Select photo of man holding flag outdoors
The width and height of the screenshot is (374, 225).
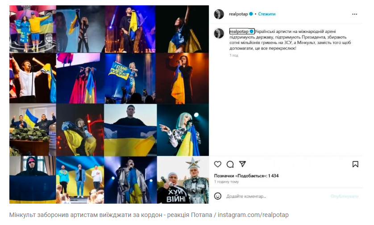tap(130, 130)
